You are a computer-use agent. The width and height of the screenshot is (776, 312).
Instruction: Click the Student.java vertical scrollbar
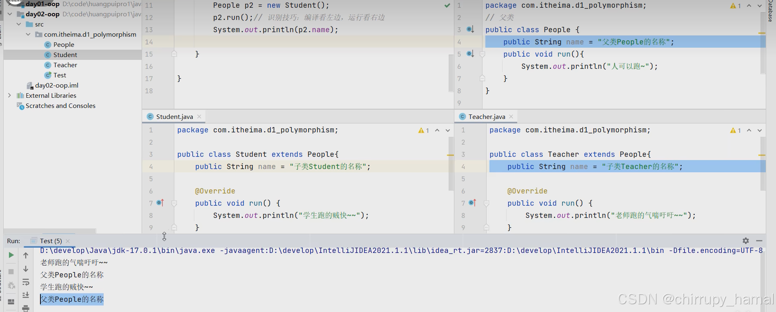[x=451, y=164]
